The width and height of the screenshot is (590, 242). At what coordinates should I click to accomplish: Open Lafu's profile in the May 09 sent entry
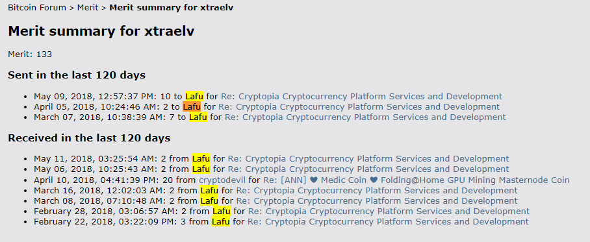[x=194, y=96]
